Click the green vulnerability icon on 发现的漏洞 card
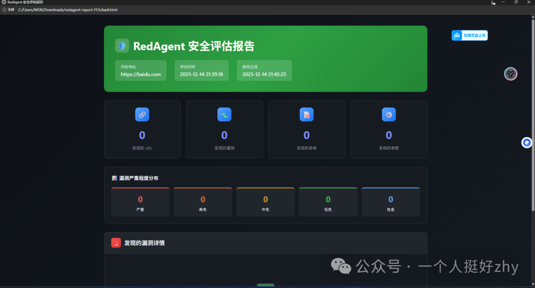 pos(224,114)
